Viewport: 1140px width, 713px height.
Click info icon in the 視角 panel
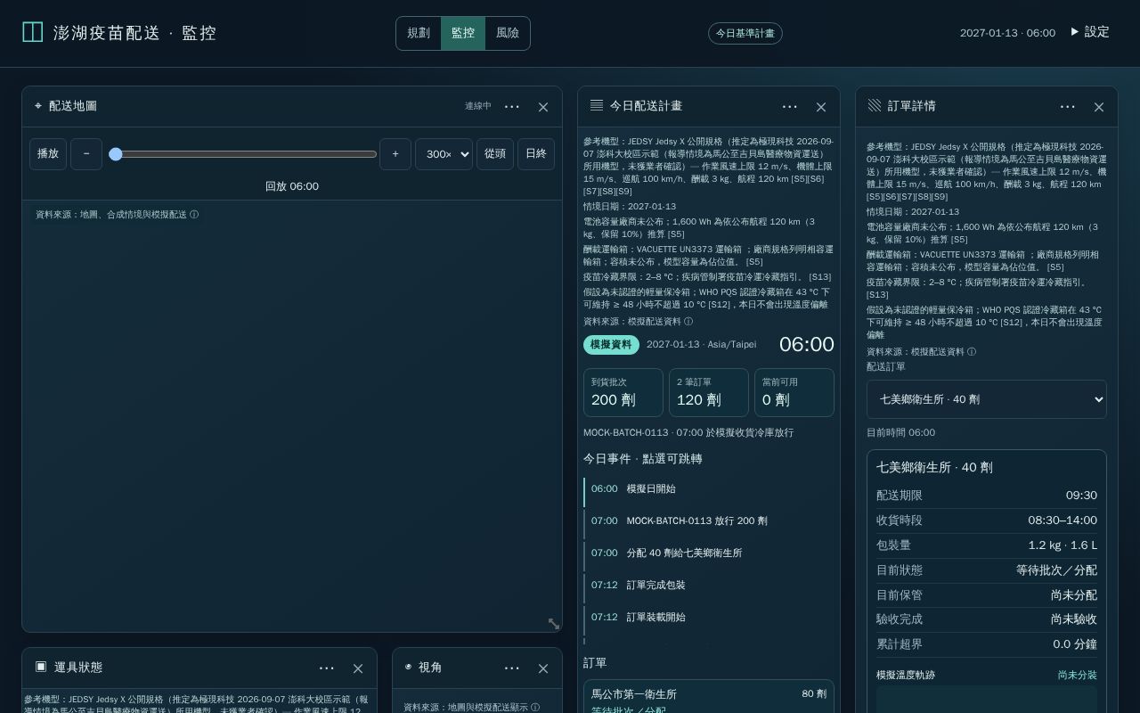(x=535, y=708)
